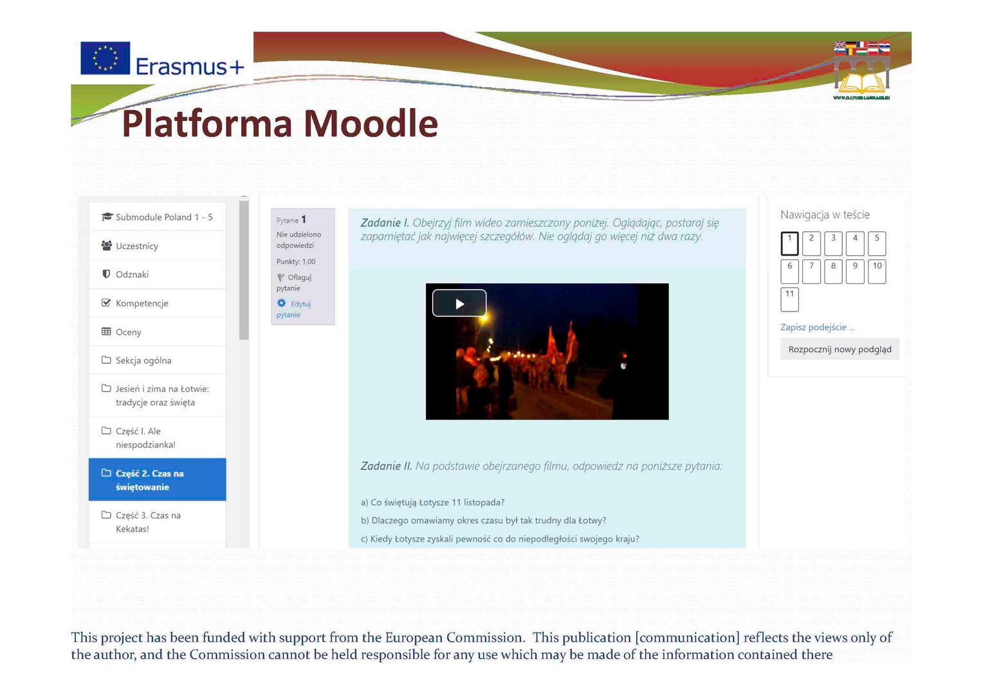The image size is (983, 695).
Task: Jump to question 7 in navigation
Action: [811, 272]
